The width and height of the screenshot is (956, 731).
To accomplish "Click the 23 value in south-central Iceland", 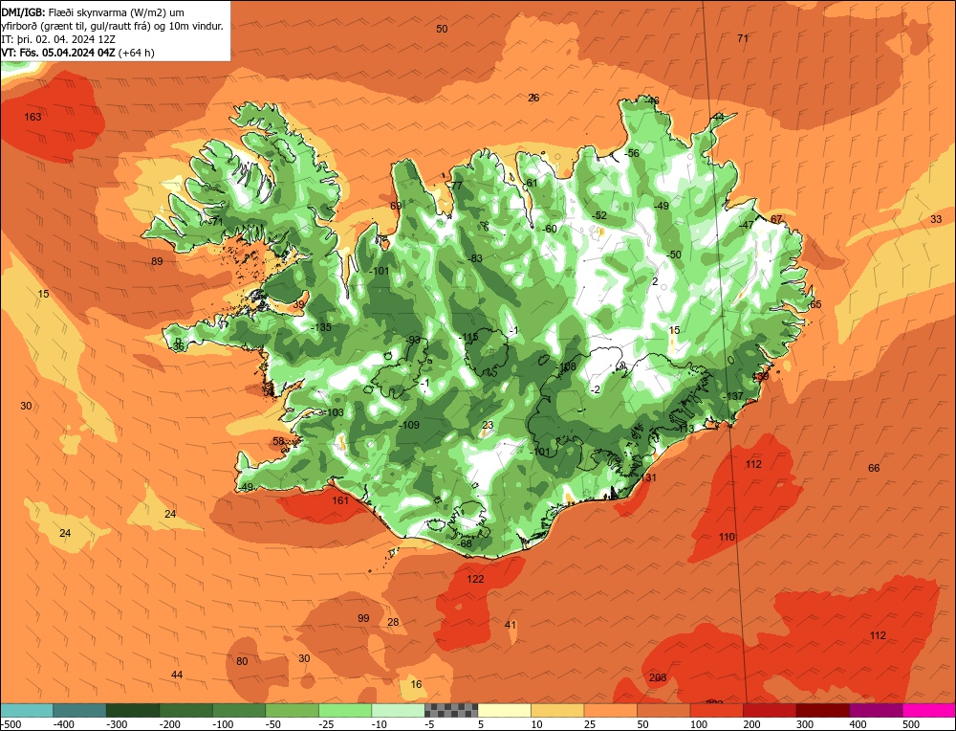I will 488,425.
